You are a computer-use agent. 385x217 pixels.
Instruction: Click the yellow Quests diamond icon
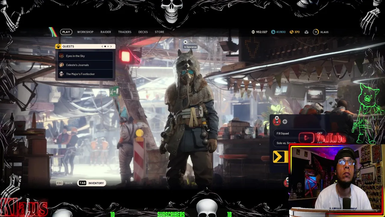pyautogui.click(x=58, y=46)
